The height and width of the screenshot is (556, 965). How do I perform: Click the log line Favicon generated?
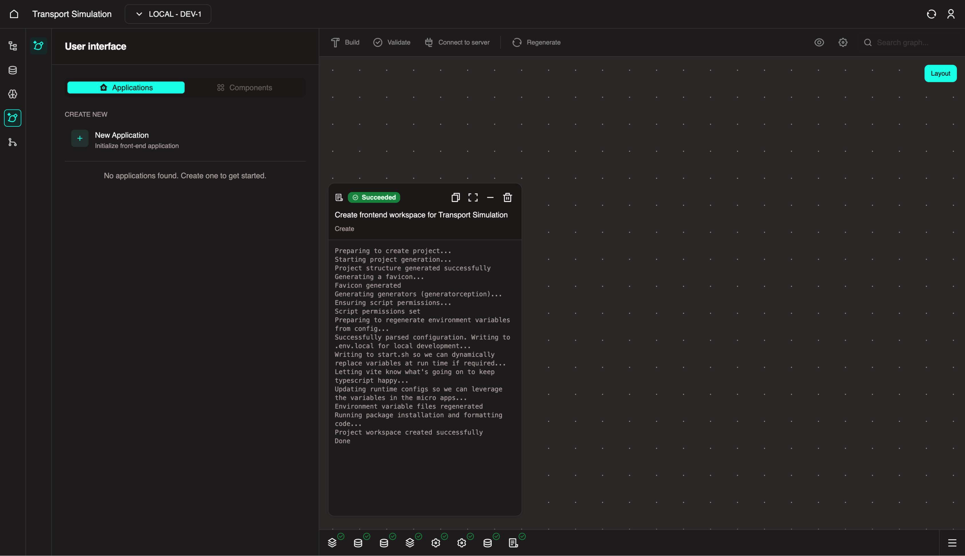point(368,285)
